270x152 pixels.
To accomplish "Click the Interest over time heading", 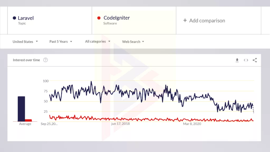I will click(26, 60).
